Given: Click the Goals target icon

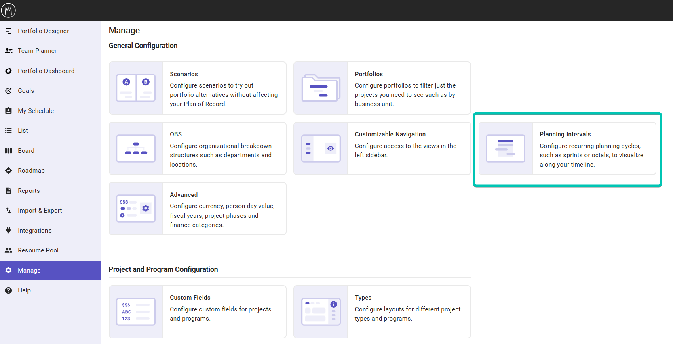Looking at the screenshot, I should [x=8, y=91].
